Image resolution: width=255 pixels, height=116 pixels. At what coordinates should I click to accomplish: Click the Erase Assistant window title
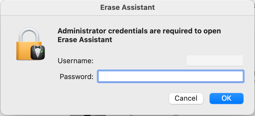tap(127, 7)
